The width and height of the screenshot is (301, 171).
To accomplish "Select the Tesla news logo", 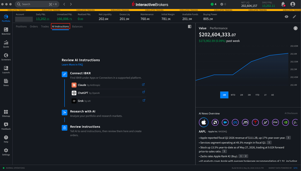I will point(255,122).
